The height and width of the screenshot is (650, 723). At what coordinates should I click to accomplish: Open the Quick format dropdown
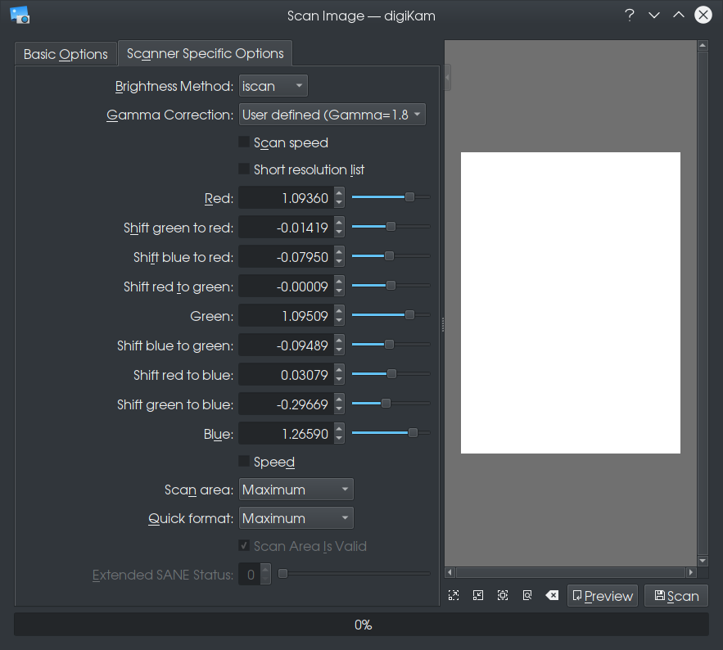pos(296,517)
